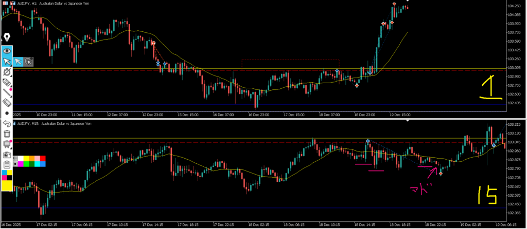
Task: Choose the click-through cursor sub-option
Action: [x=29, y=61]
